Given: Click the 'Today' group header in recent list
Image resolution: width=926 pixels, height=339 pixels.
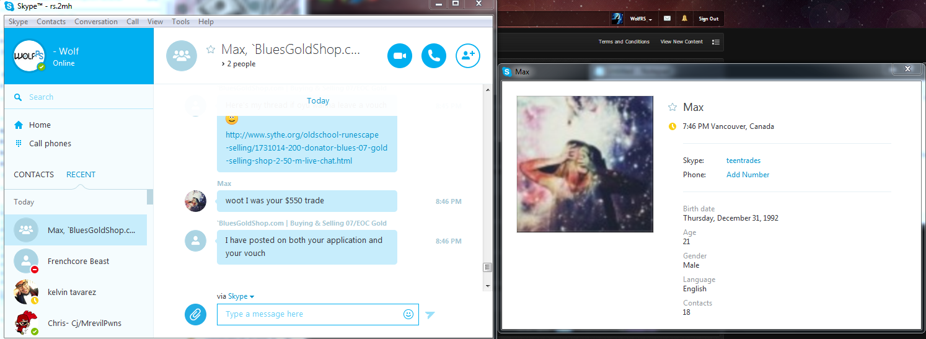Looking at the screenshot, I should pyautogui.click(x=24, y=202).
